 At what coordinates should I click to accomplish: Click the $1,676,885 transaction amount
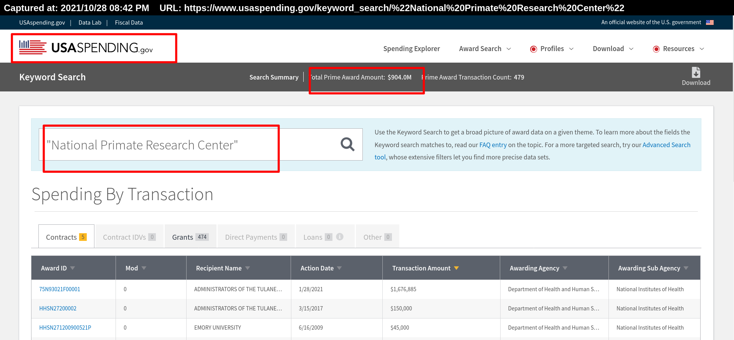[403, 289]
